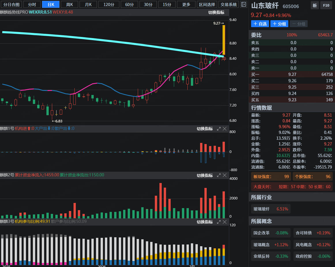Open F10 company information
The height and width of the screenshot is (267, 335).
(x=326, y=5)
